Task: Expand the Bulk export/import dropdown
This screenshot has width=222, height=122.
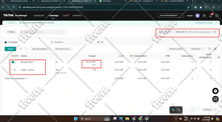Action: point(41,49)
